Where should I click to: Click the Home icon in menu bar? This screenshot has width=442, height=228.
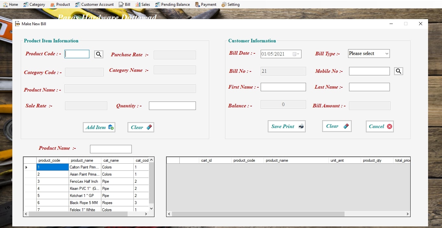[x=6, y=5]
